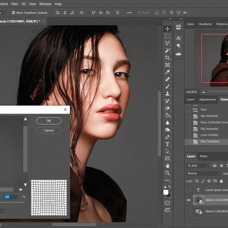228x228 pixels.
Task: Set history brush source at Layer Visibility step
Action: click(x=188, y=135)
